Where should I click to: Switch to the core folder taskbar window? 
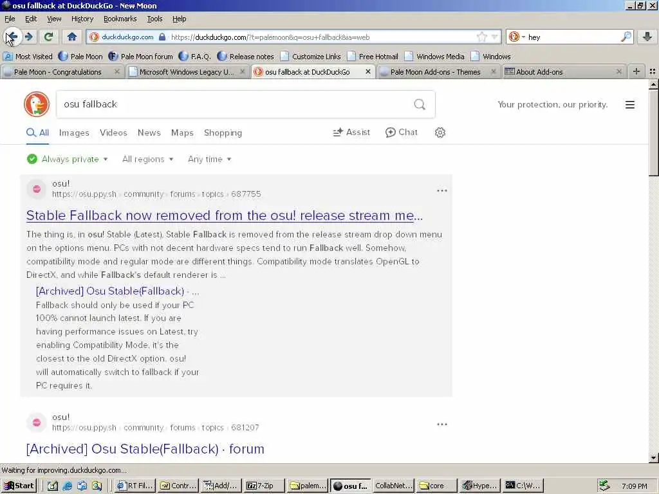436,486
